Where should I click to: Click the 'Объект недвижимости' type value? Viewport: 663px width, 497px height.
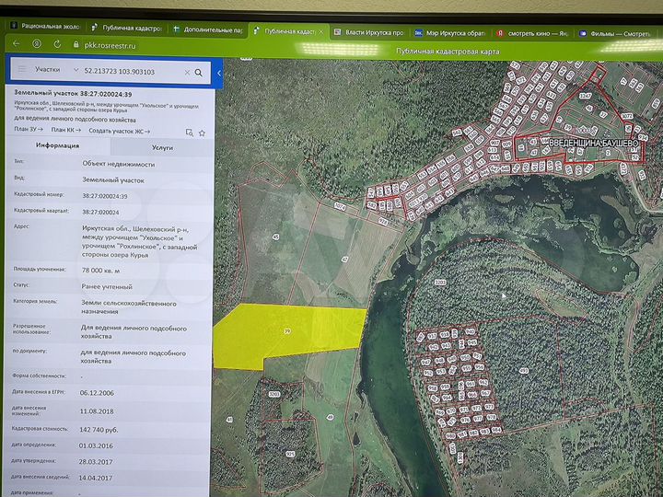pos(119,164)
